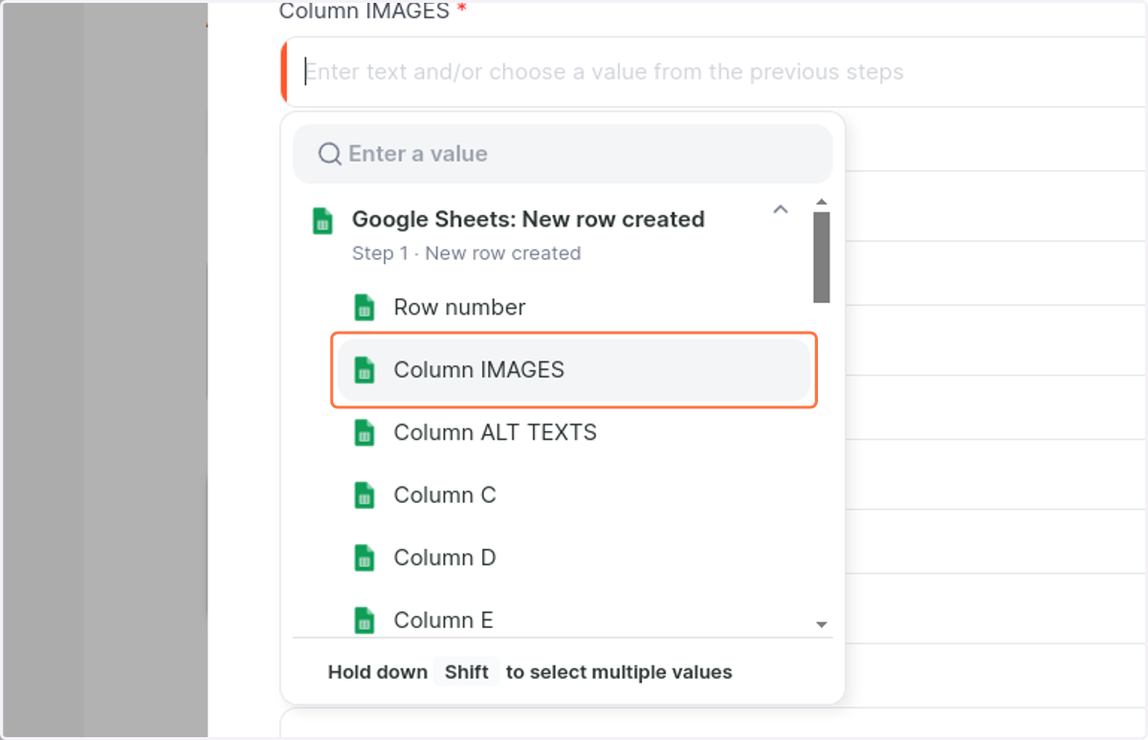Screen dimensions: 1148x740
Task: Click the scrollbar up arrow in value list
Action: coord(821,203)
